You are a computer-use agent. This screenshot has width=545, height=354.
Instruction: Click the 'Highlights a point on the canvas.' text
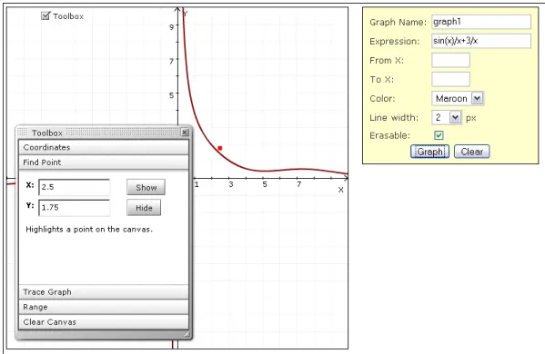pyautogui.click(x=89, y=229)
